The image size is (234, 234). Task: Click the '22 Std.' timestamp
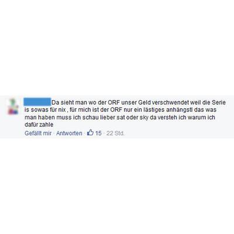coord(115,133)
